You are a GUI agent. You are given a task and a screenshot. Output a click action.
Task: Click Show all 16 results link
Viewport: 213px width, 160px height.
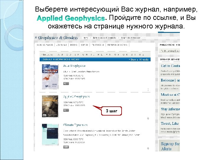coord(139,60)
